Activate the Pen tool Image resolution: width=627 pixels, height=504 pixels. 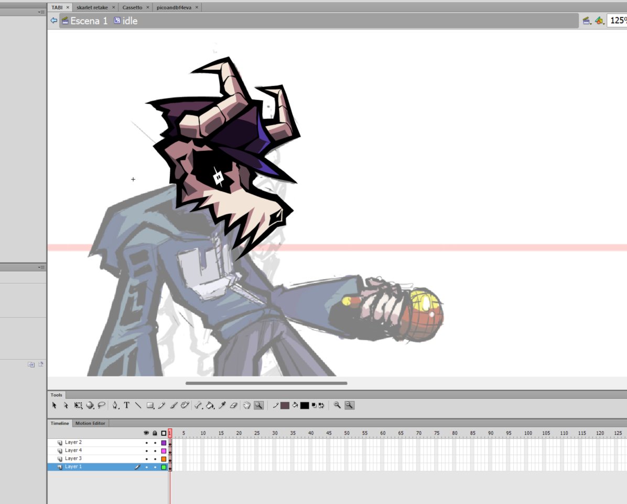[115, 405]
